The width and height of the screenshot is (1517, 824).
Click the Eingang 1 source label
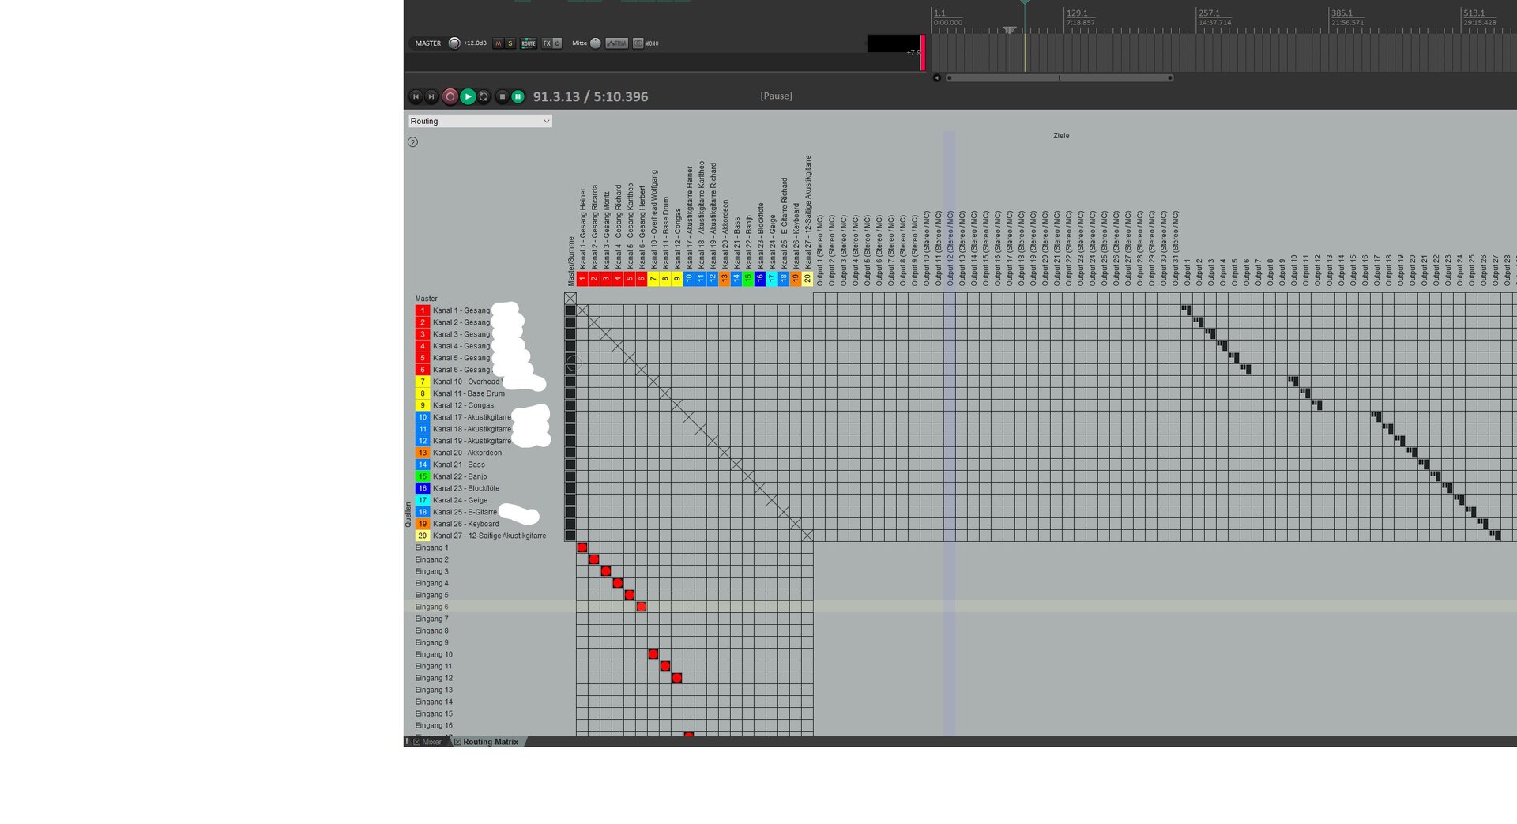(432, 547)
